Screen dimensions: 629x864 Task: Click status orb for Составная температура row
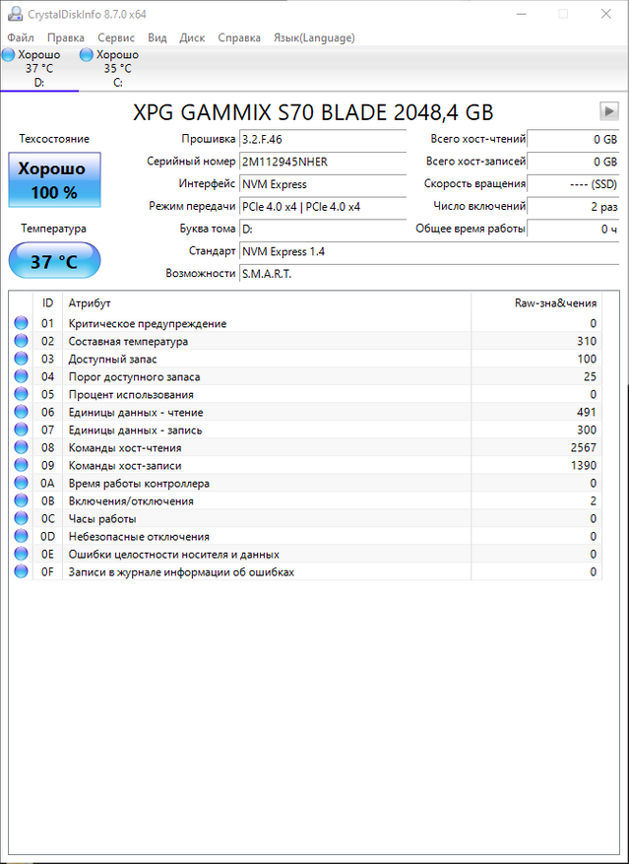21,341
